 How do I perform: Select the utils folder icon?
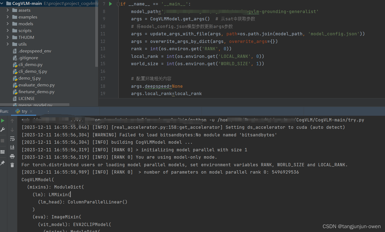(15, 44)
